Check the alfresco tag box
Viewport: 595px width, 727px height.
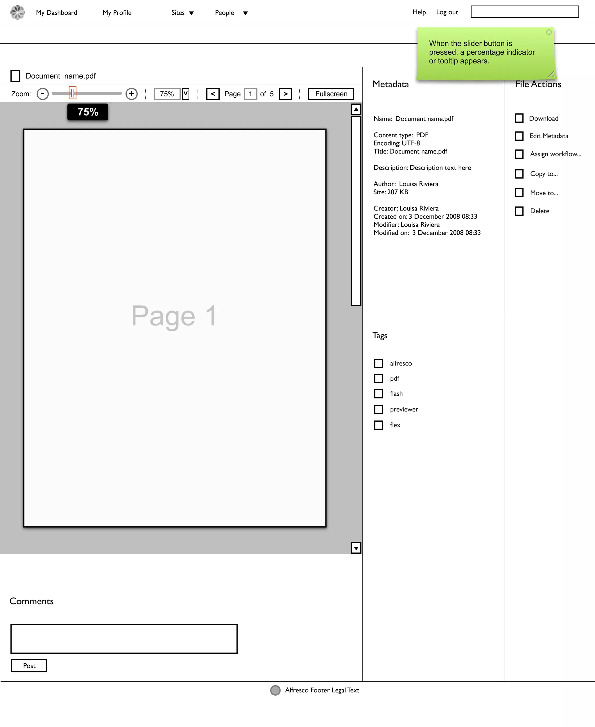[378, 363]
